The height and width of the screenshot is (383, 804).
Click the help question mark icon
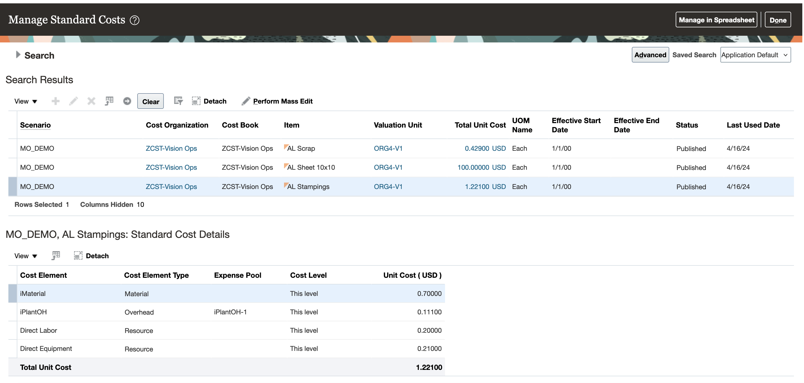click(134, 20)
